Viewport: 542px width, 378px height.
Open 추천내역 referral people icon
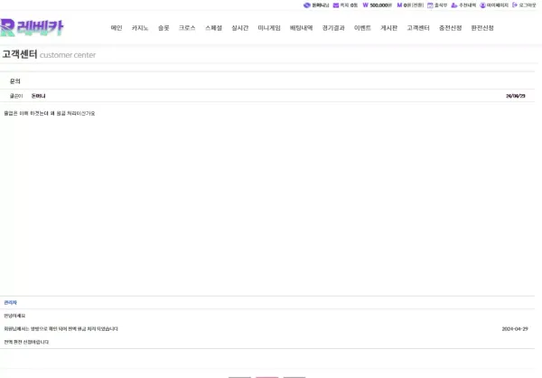pyautogui.click(x=454, y=5)
